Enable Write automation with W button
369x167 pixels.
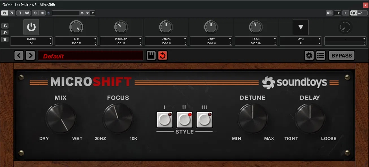27,13
